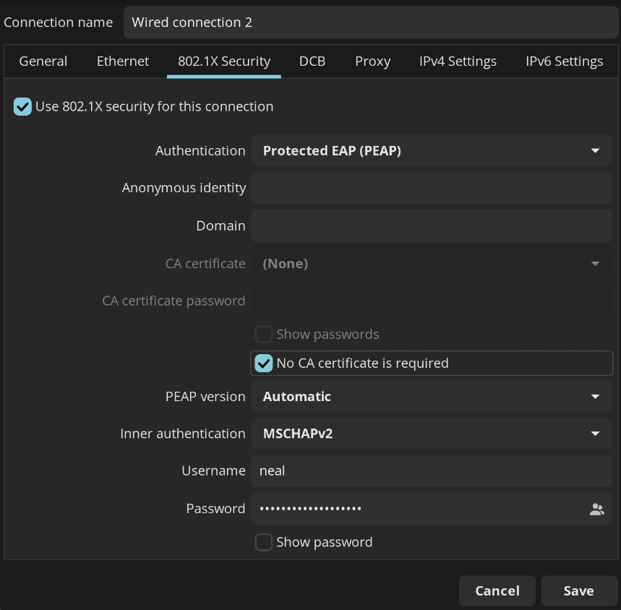Screen dimensions: 621x610
Task: Disable No CA certificate is required
Action: [264, 364]
